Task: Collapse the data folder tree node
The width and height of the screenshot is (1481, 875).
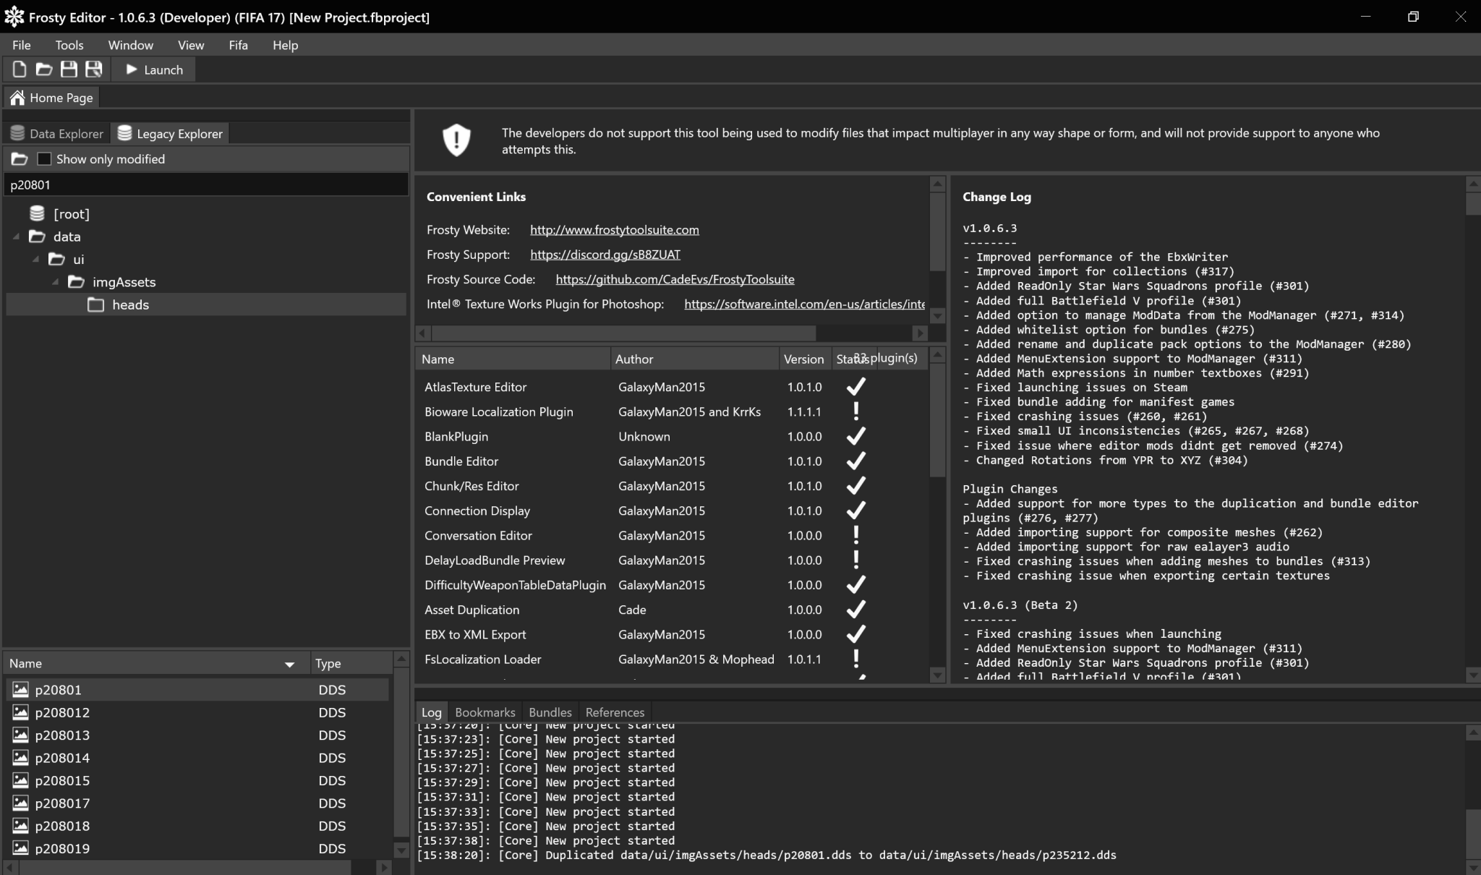Action: tap(16, 236)
